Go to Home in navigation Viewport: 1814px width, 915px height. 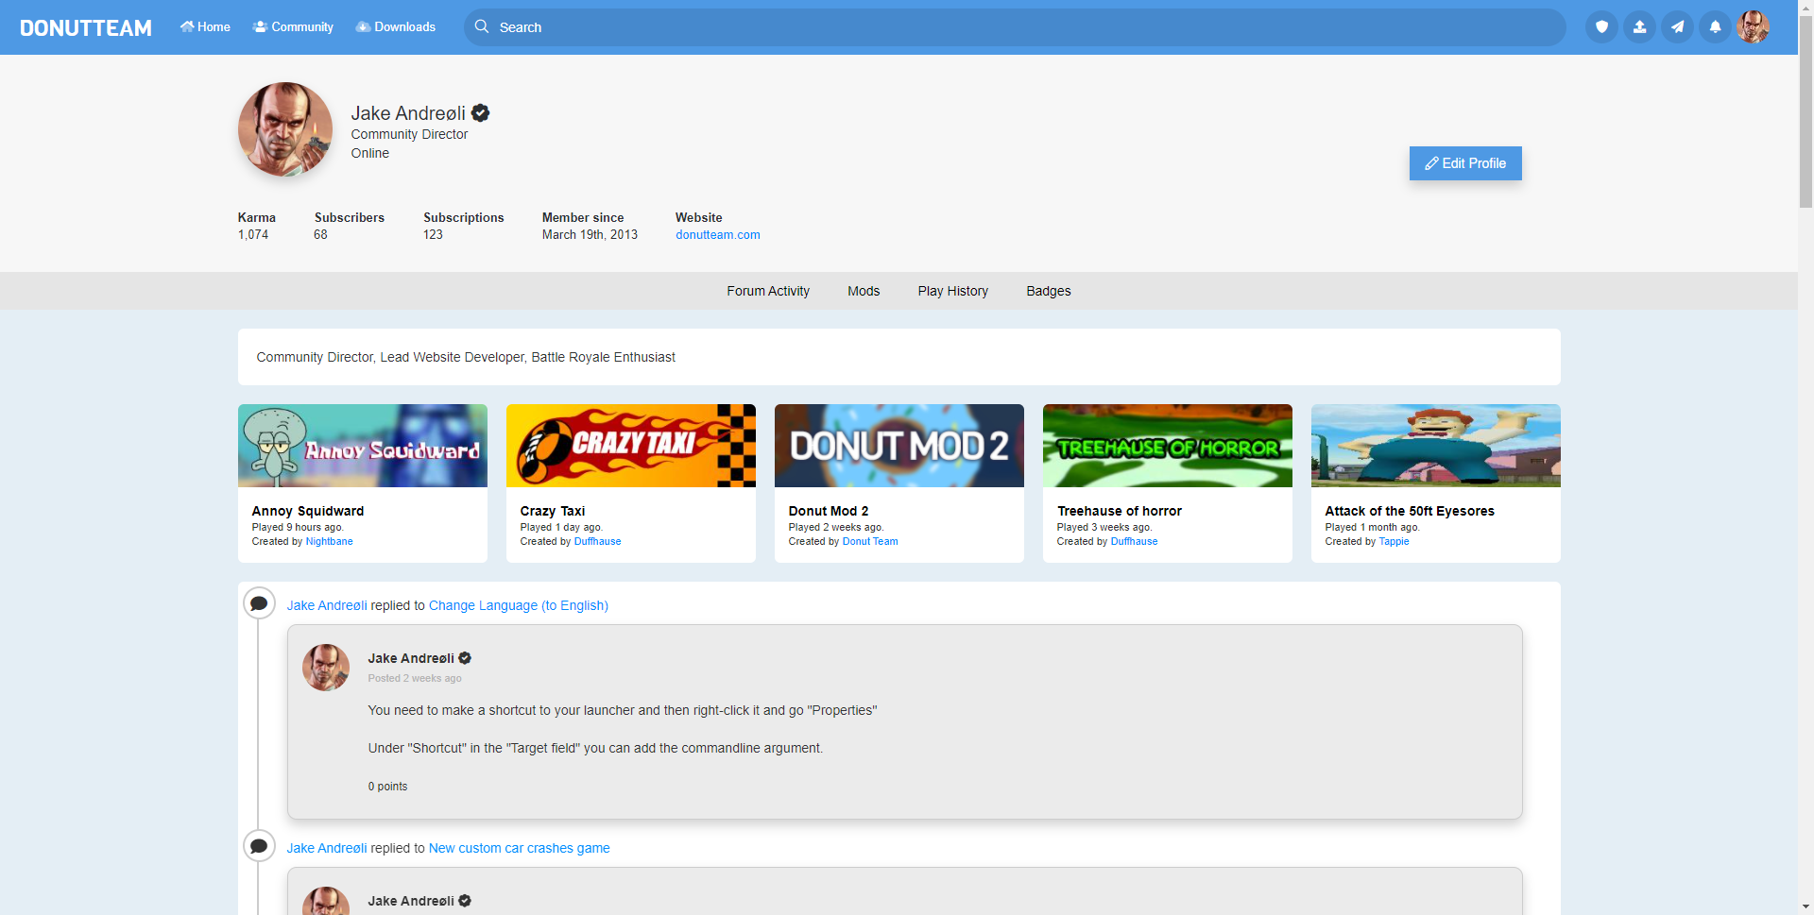point(205,27)
